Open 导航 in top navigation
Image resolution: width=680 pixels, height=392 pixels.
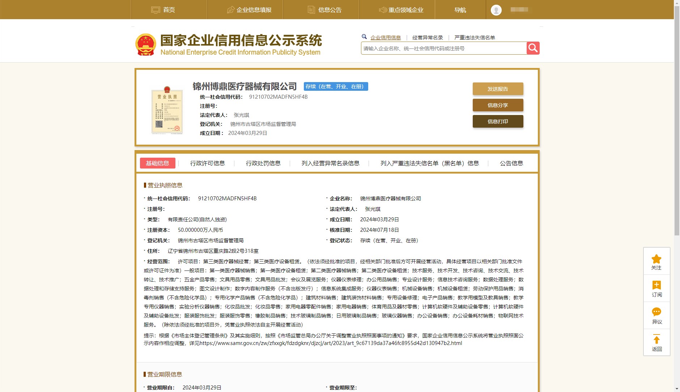tap(460, 10)
